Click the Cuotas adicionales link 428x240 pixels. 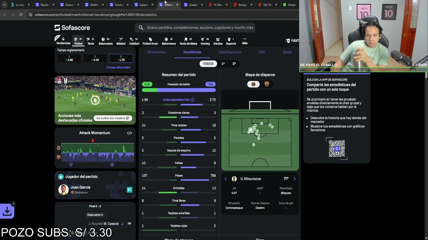118,67
